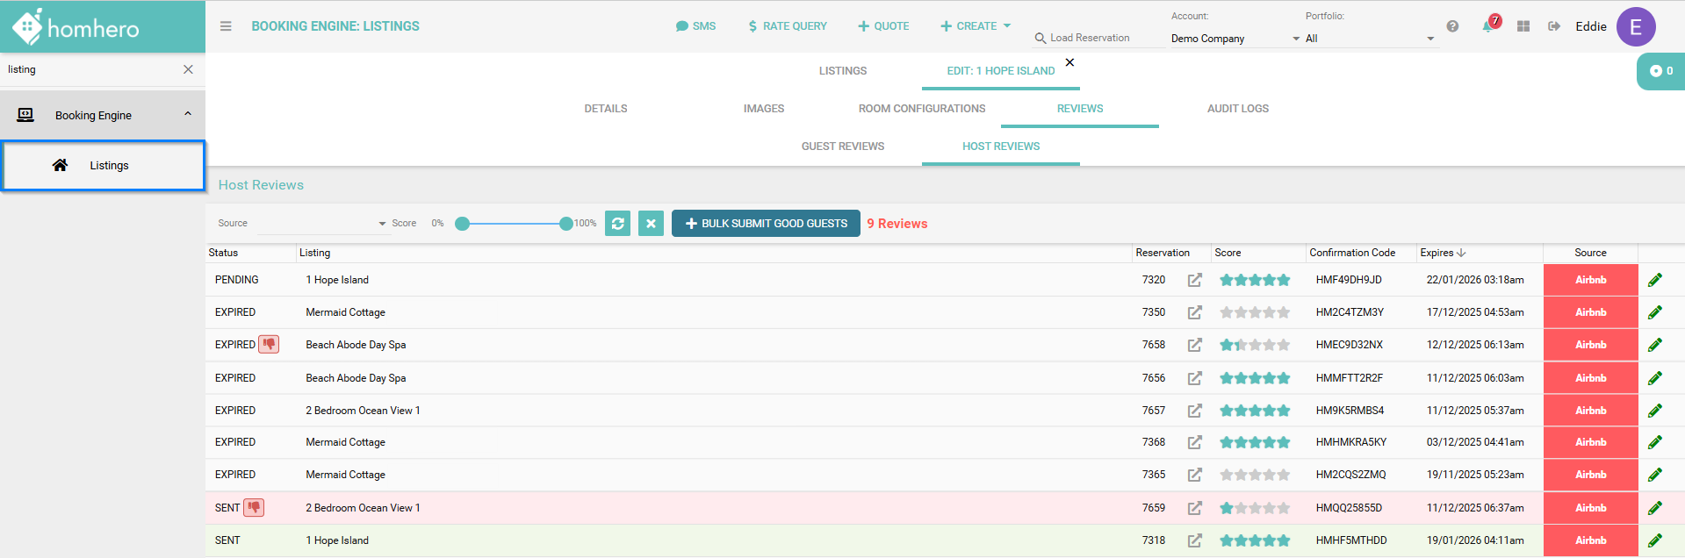Screen dimensions: 1685x558
Task: Switch to the Guest Reviews tab
Action: point(842,147)
